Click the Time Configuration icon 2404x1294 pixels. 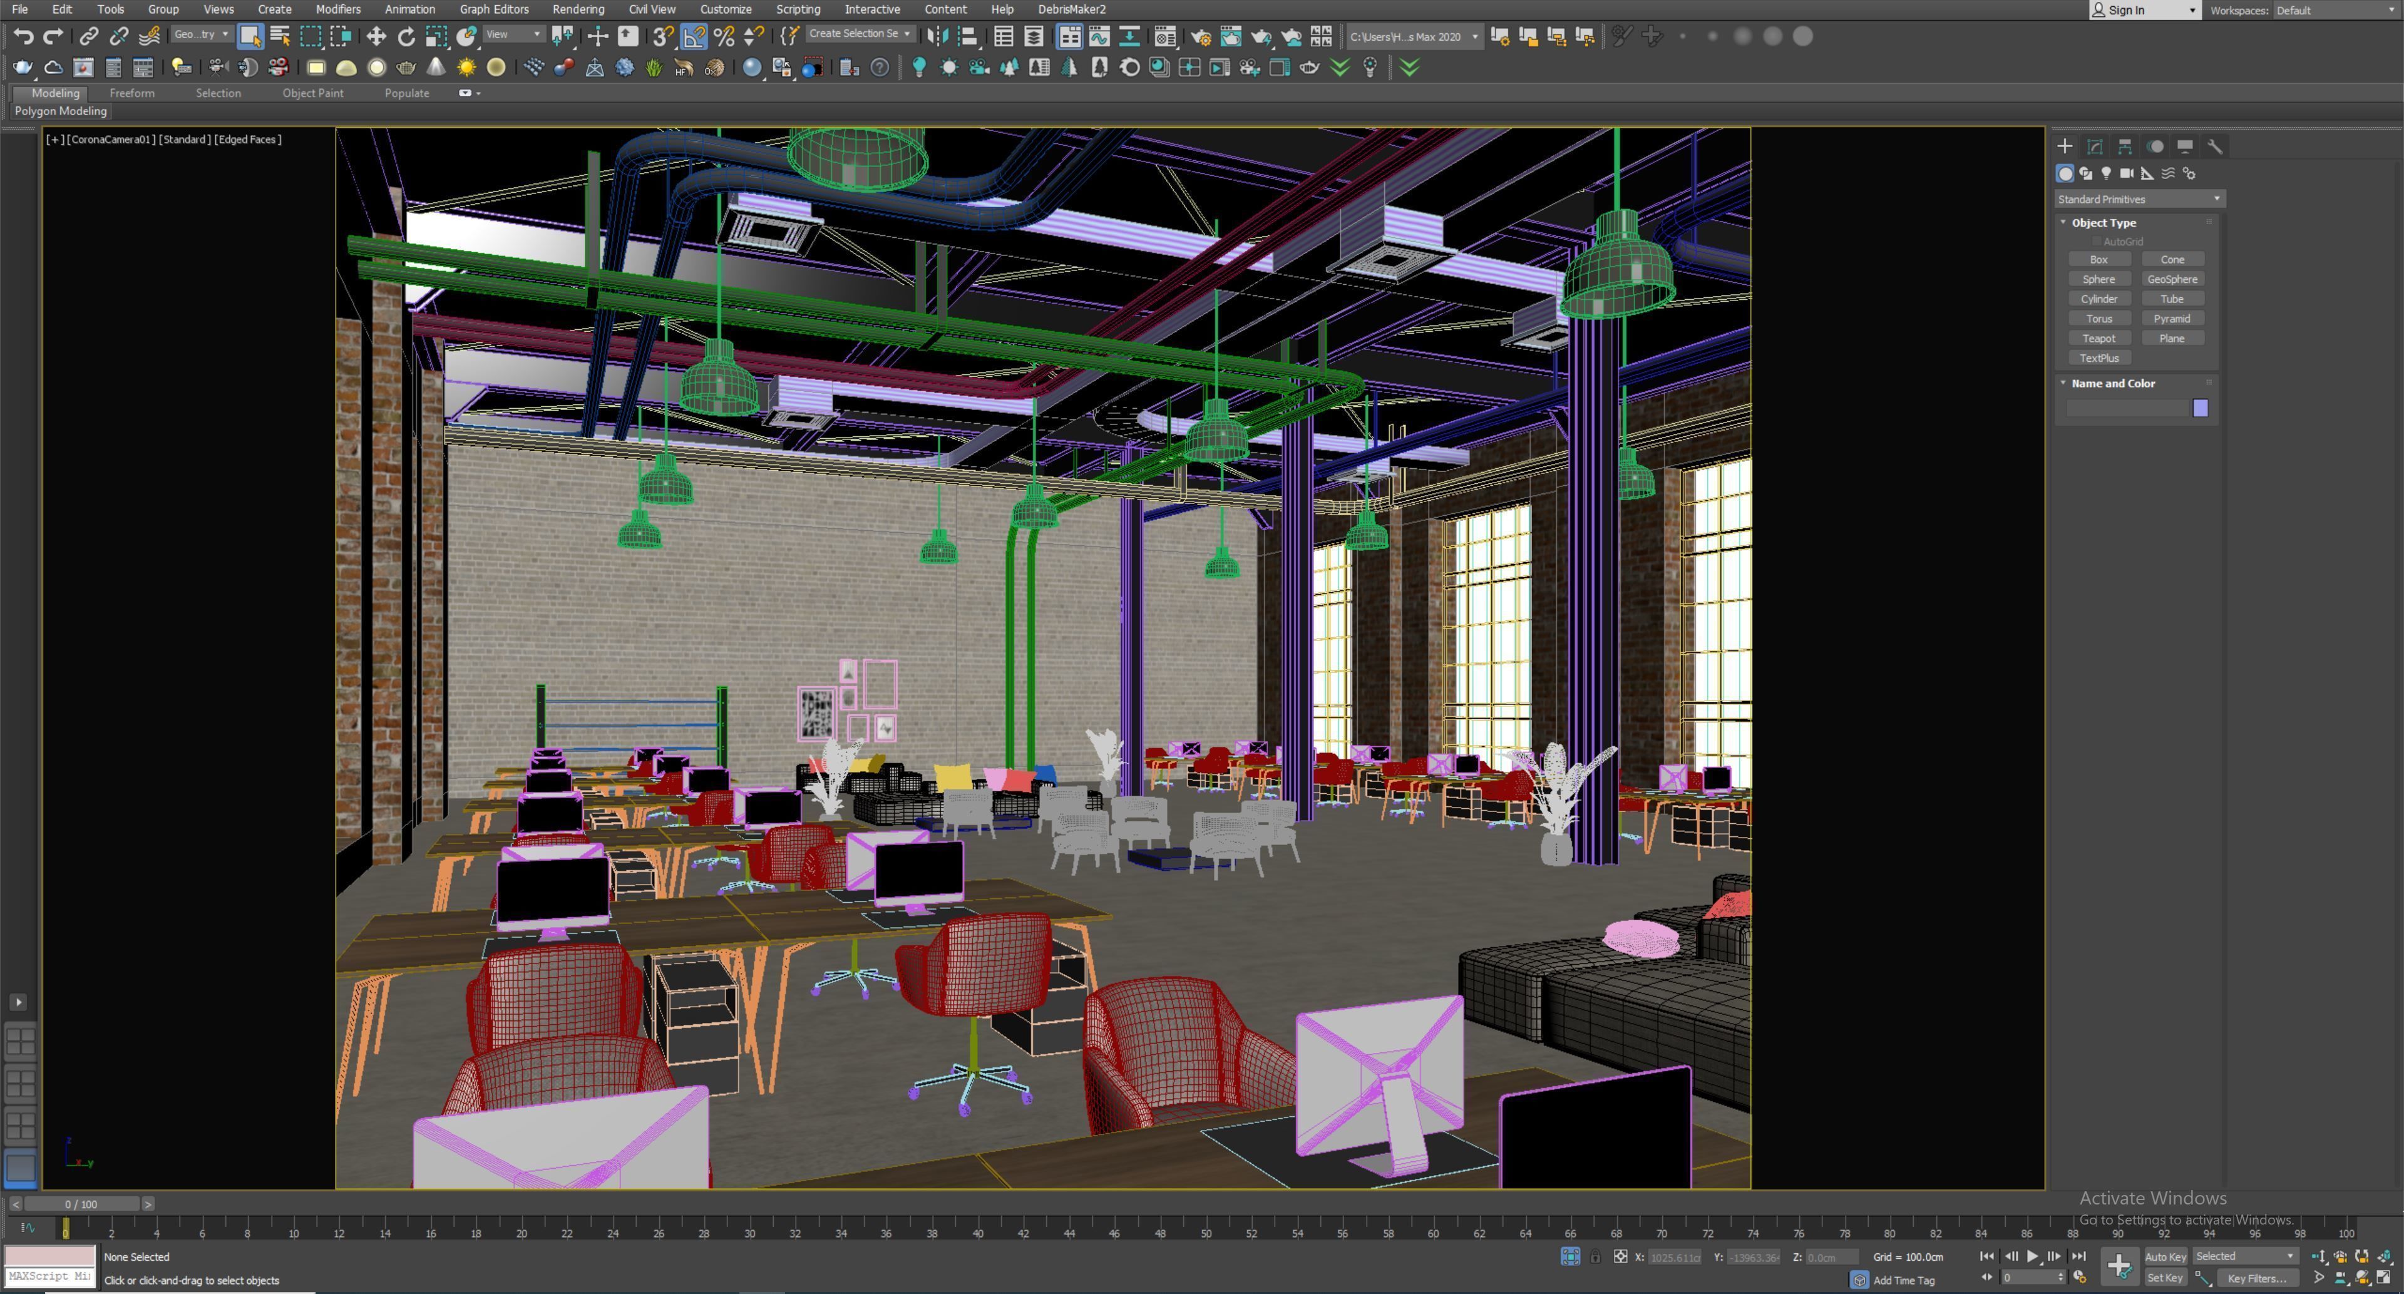[2080, 1277]
